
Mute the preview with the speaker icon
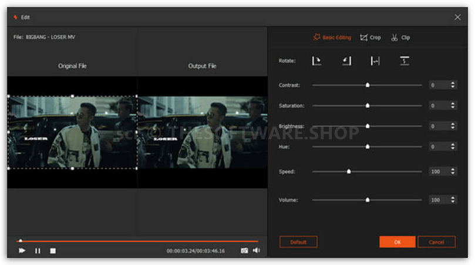pyautogui.click(x=256, y=250)
